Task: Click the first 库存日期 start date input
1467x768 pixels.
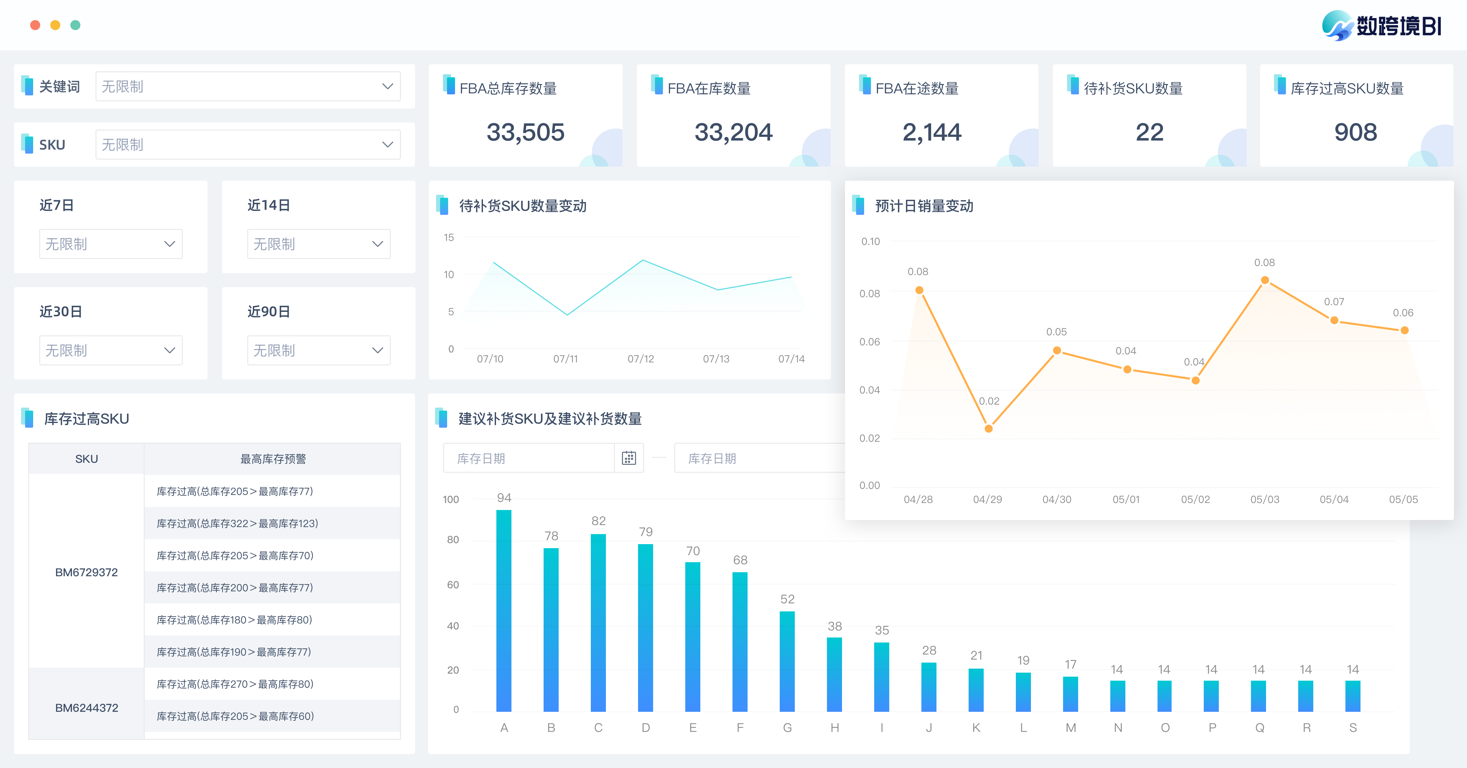Action: 529,458
